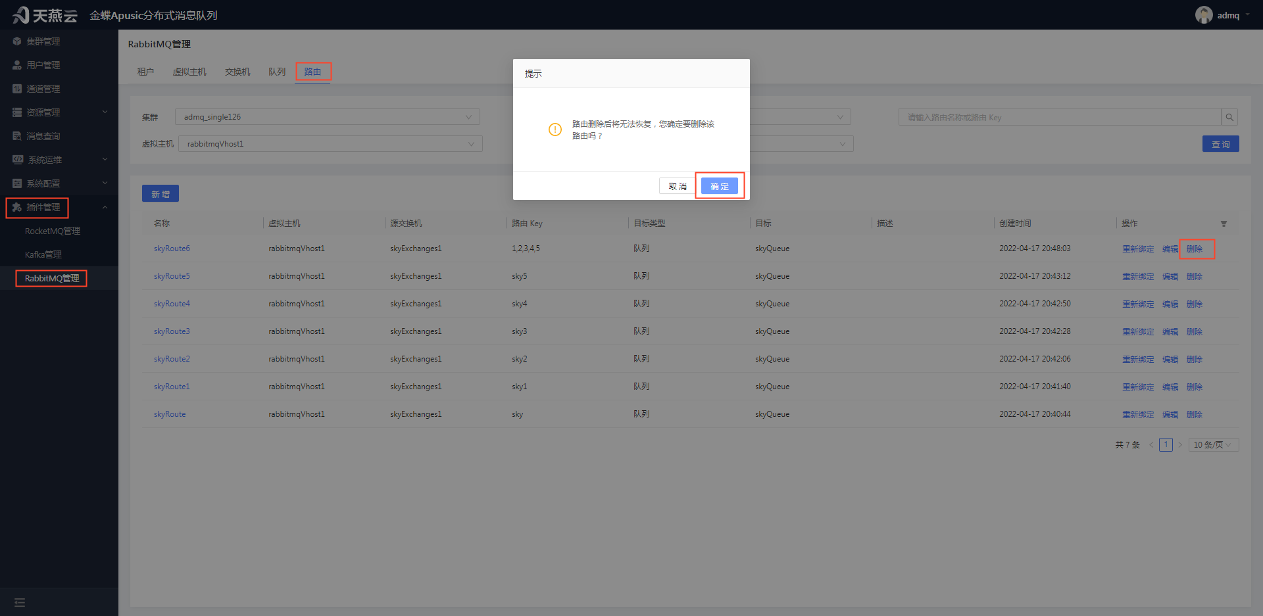Click 删除 for skyRoute6
The height and width of the screenshot is (616, 1263).
1195,249
